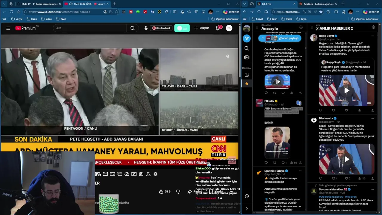The width and height of the screenshot is (382, 215).
Task: Open the gear settings in the video toolbar
Action: (155, 174)
